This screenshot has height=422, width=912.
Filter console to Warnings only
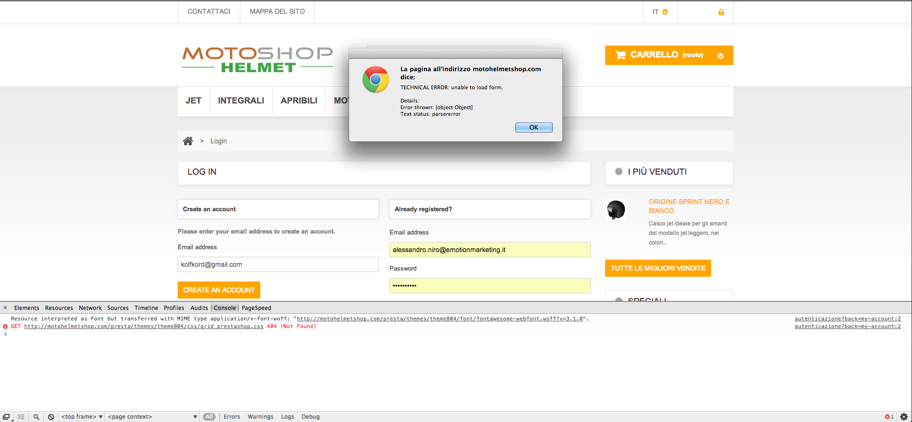260,417
